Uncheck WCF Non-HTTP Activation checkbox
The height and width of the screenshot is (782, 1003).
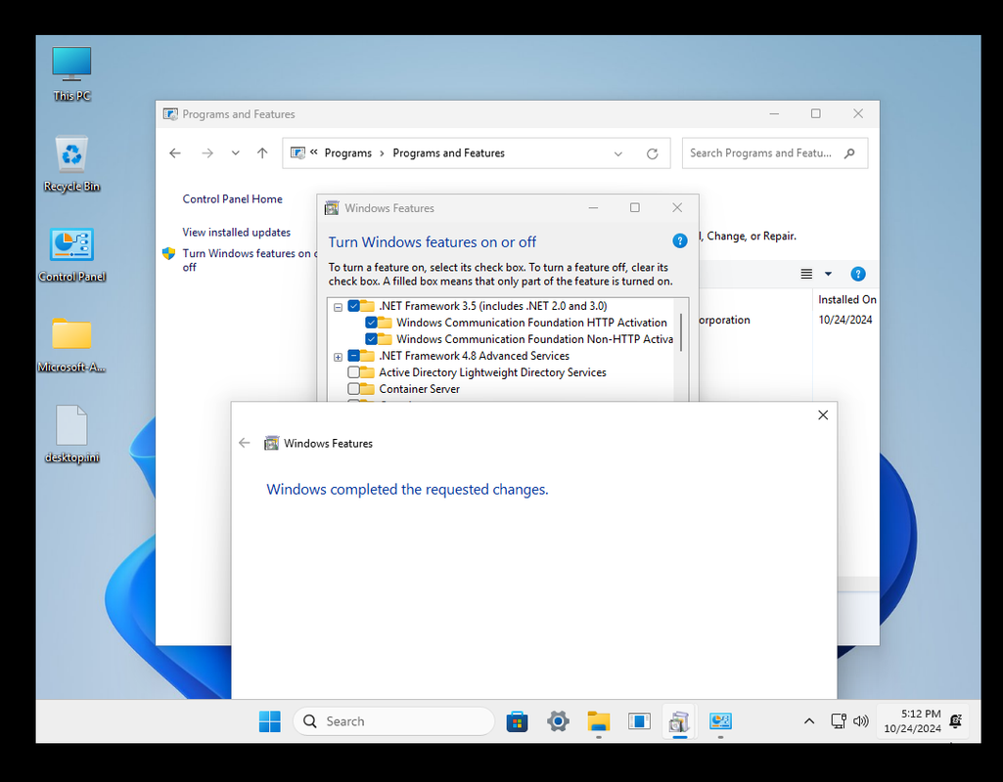[x=371, y=339]
